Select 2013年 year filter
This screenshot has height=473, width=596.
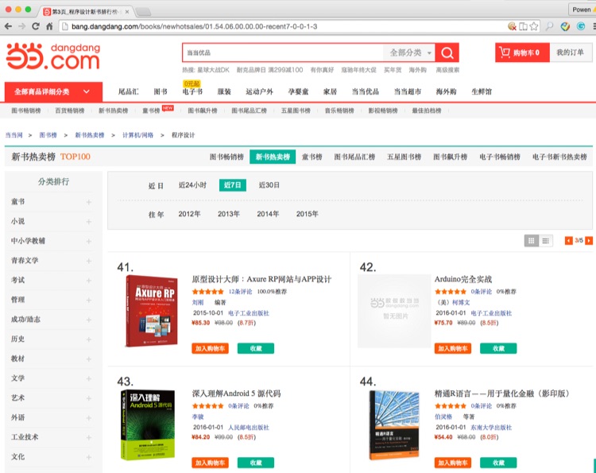[x=228, y=214]
